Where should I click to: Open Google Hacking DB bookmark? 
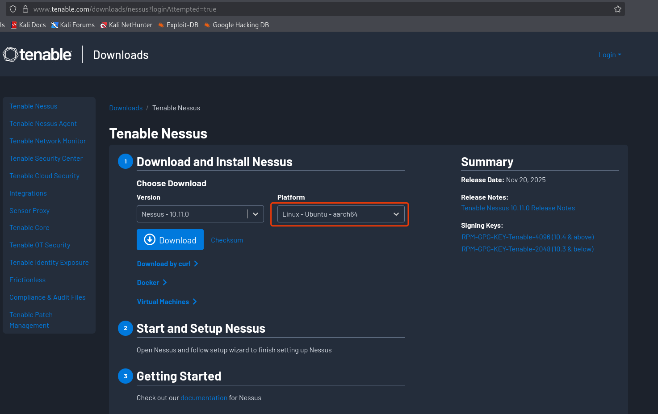point(236,25)
